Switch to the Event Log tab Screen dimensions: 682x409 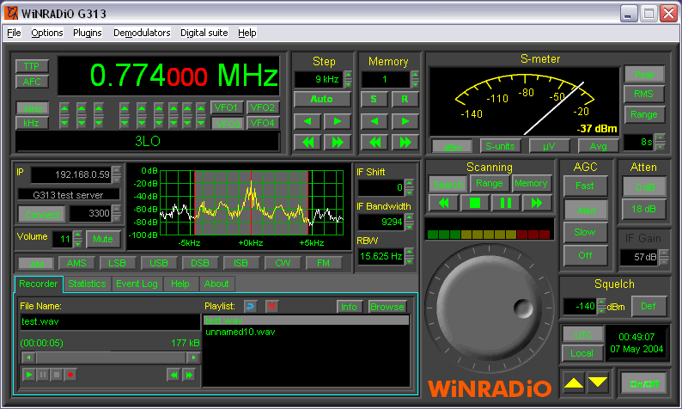pyautogui.click(x=137, y=284)
